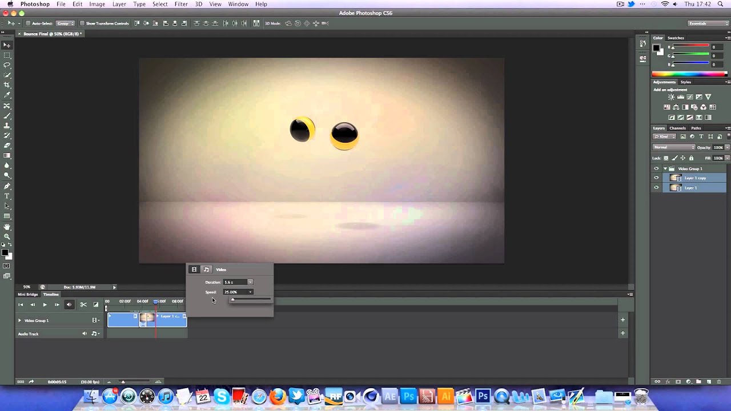Screen dimensions: 731x411
Task: Click the Lock all padlock icon
Action: pos(691,158)
